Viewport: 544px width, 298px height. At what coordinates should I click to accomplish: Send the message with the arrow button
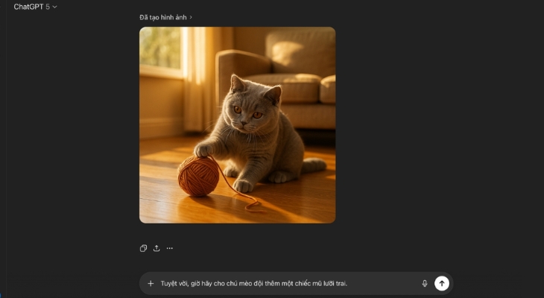click(x=442, y=283)
